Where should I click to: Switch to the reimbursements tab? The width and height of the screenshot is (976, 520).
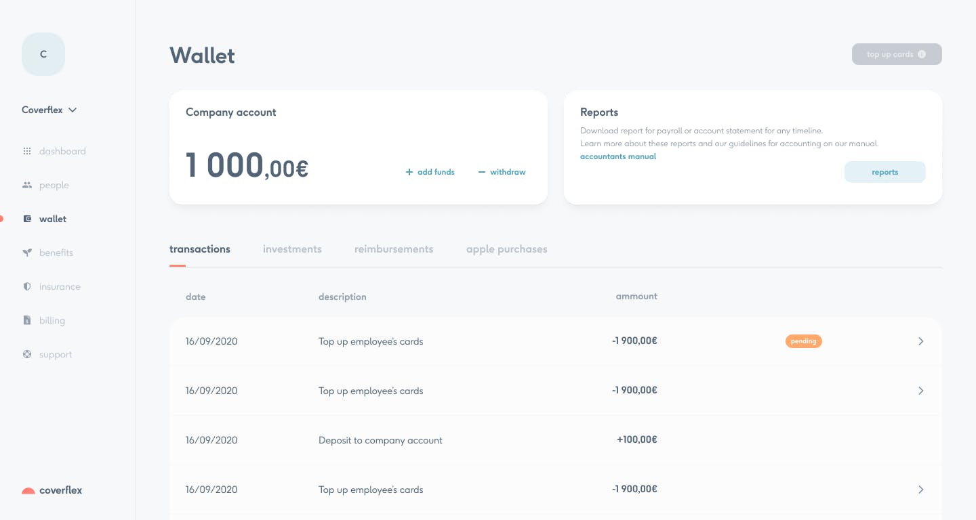(x=394, y=249)
